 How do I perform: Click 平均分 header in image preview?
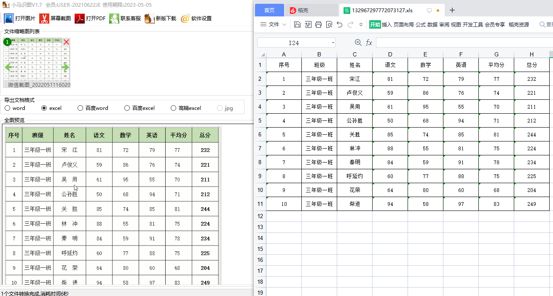[x=178, y=135]
